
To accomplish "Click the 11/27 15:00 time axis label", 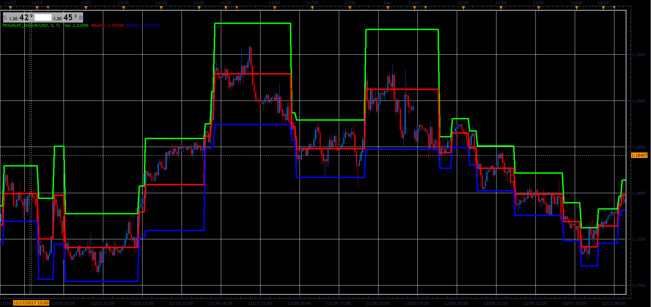I will point(260,303).
